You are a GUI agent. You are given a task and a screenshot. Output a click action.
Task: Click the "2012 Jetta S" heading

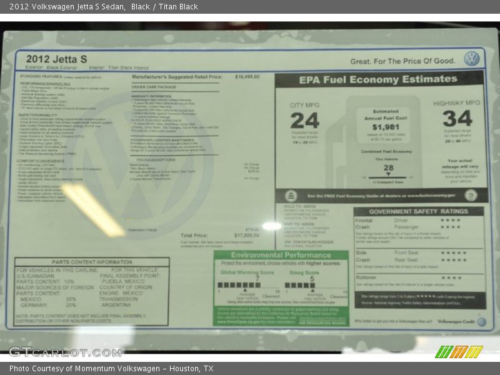(x=56, y=59)
